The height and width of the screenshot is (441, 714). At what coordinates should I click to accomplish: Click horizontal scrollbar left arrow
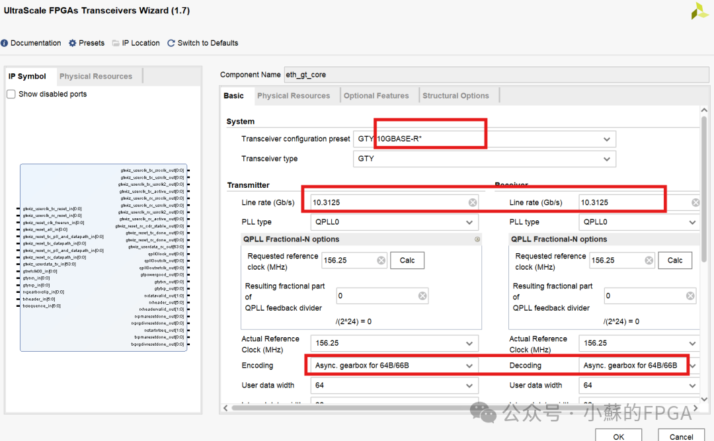pyautogui.click(x=225, y=408)
